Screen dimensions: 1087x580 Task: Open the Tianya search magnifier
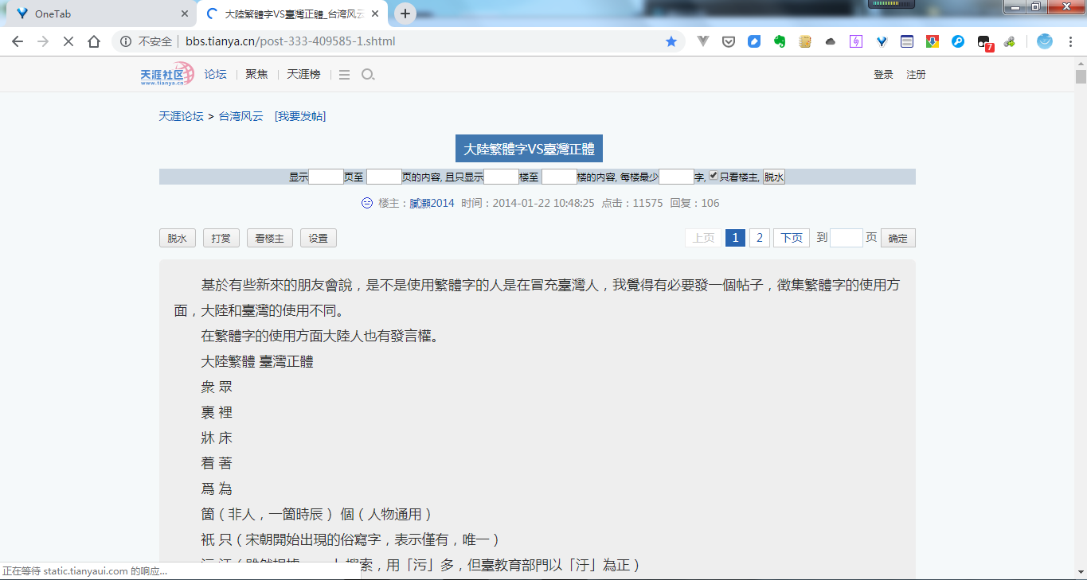pos(367,75)
